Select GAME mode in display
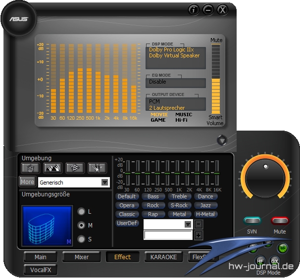This screenshot has height=278, width=300. (158, 120)
